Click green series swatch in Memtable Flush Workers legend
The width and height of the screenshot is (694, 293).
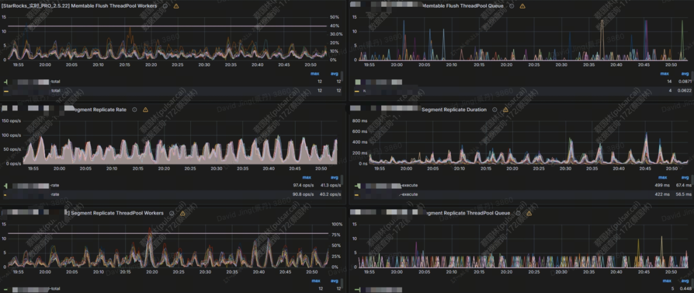6,82
